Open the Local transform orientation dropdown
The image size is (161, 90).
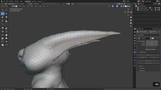(x=58, y=4)
